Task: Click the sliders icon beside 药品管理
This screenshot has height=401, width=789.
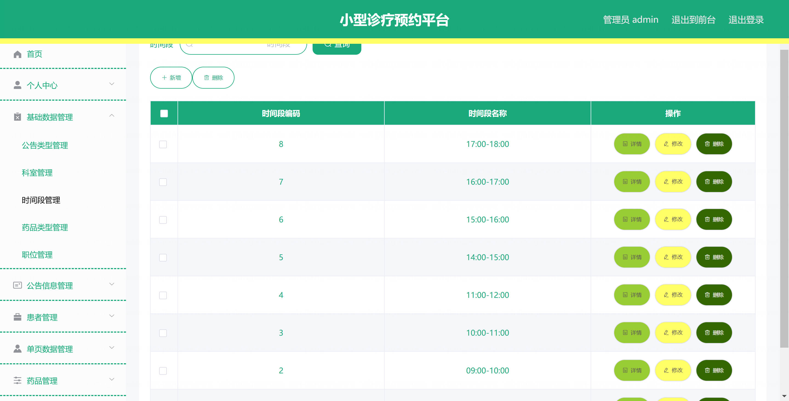Action: click(18, 380)
